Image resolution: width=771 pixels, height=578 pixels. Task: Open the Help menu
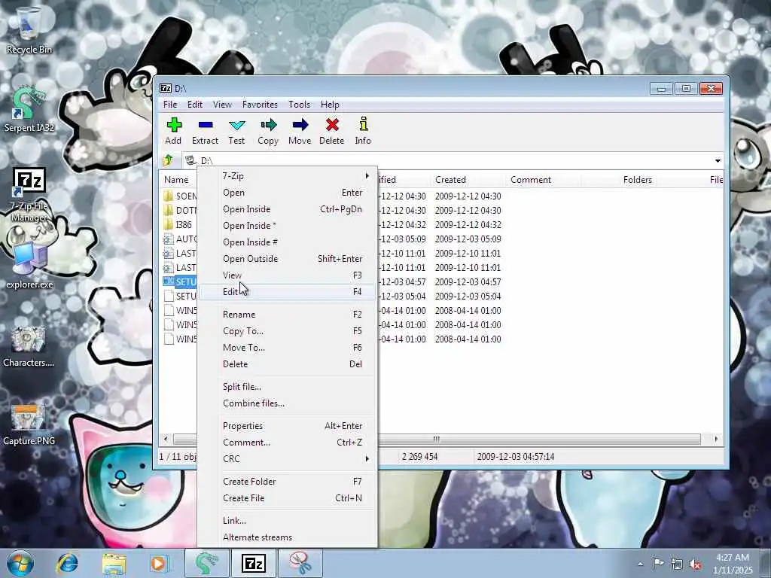(x=330, y=104)
